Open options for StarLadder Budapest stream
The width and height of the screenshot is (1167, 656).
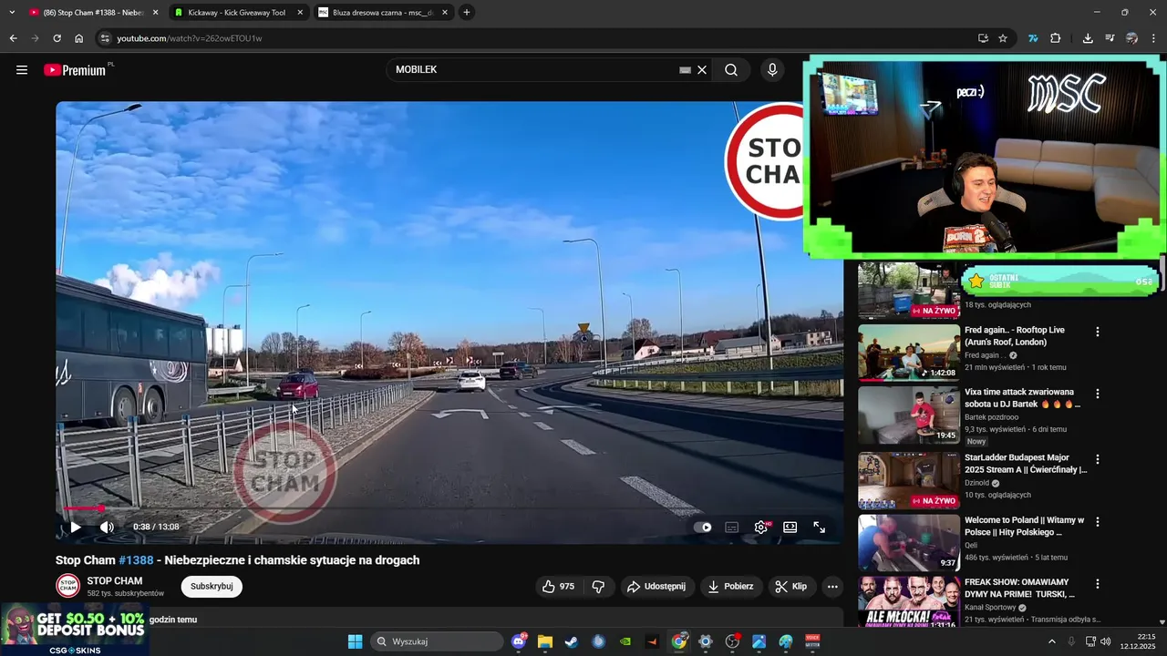pyautogui.click(x=1098, y=460)
